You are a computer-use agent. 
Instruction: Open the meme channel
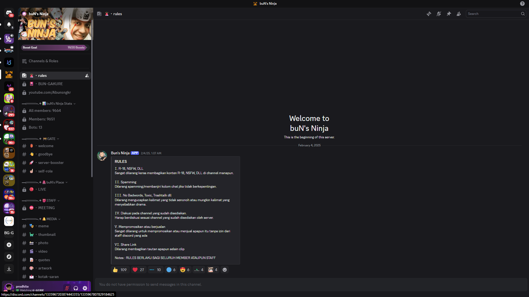[55, 226]
